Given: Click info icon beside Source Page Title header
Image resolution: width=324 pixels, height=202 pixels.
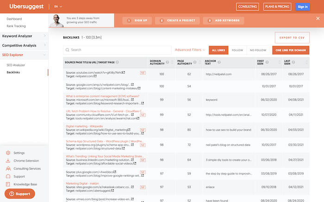Looking at the screenshot, I should tap(117, 62).
